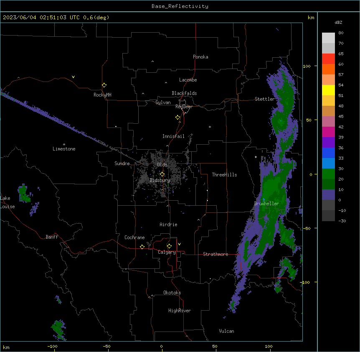Click the RockyMH town label
Image resolution: width=360 pixels, height=352 pixels.
(102, 95)
